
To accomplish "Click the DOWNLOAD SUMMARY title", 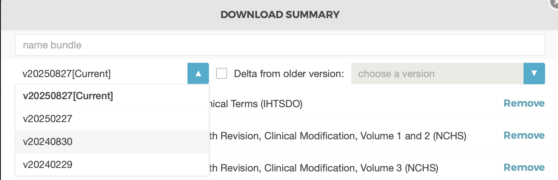I will pos(280,15).
